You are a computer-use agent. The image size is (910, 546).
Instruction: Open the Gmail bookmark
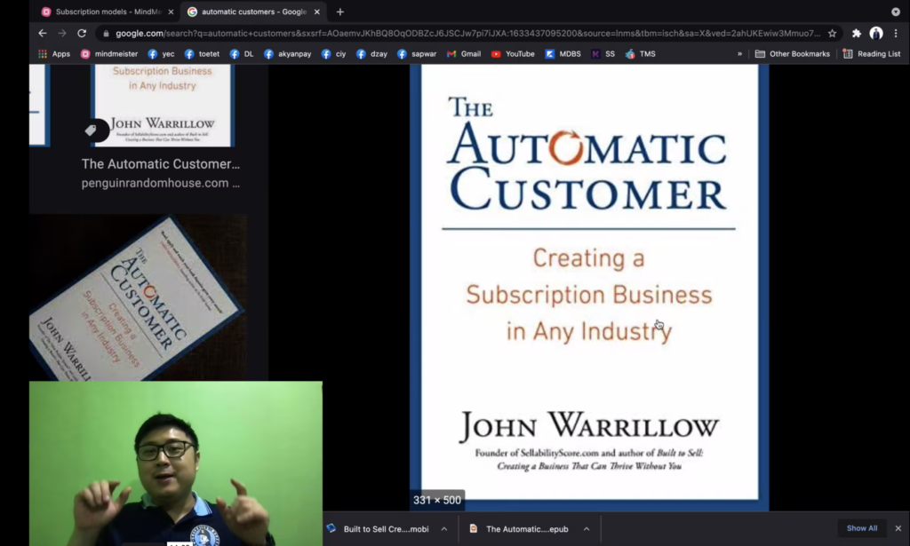click(464, 54)
